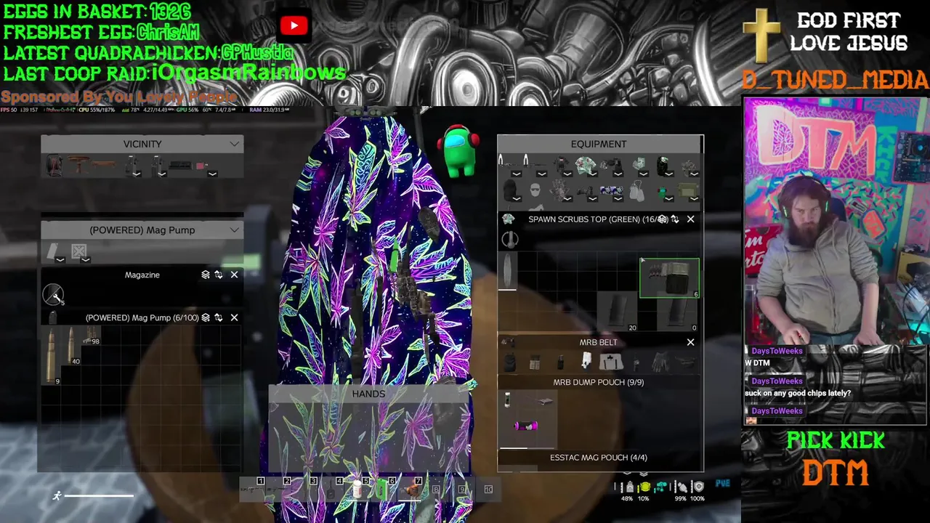Select hotbar slot 7
Image resolution: width=930 pixels, height=523 pixels.
click(411, 490)
